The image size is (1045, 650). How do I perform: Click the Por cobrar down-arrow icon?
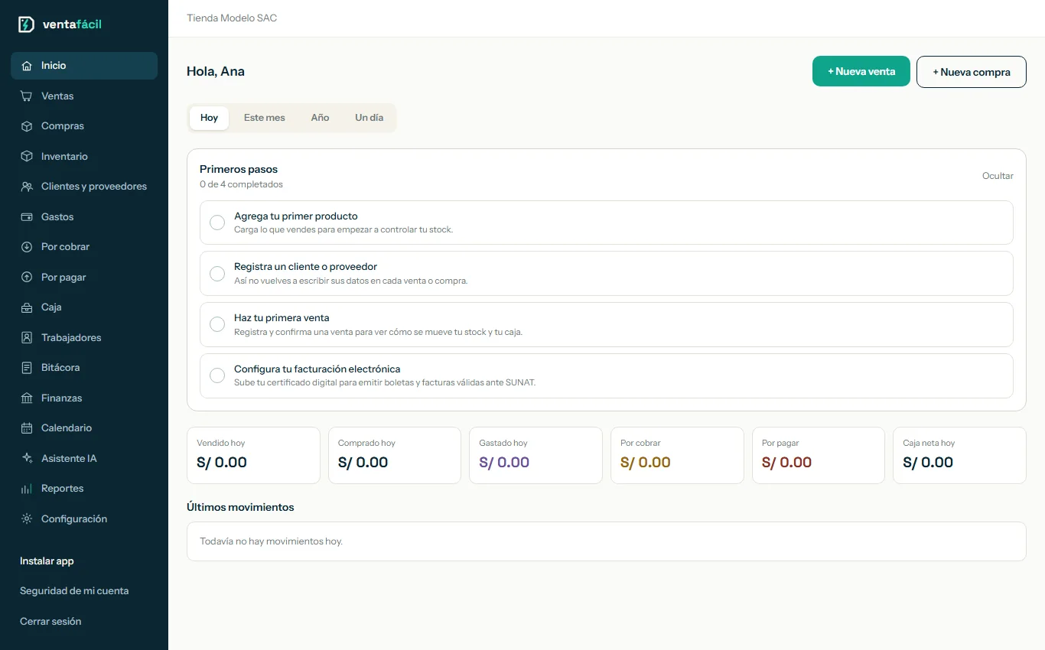27,247
